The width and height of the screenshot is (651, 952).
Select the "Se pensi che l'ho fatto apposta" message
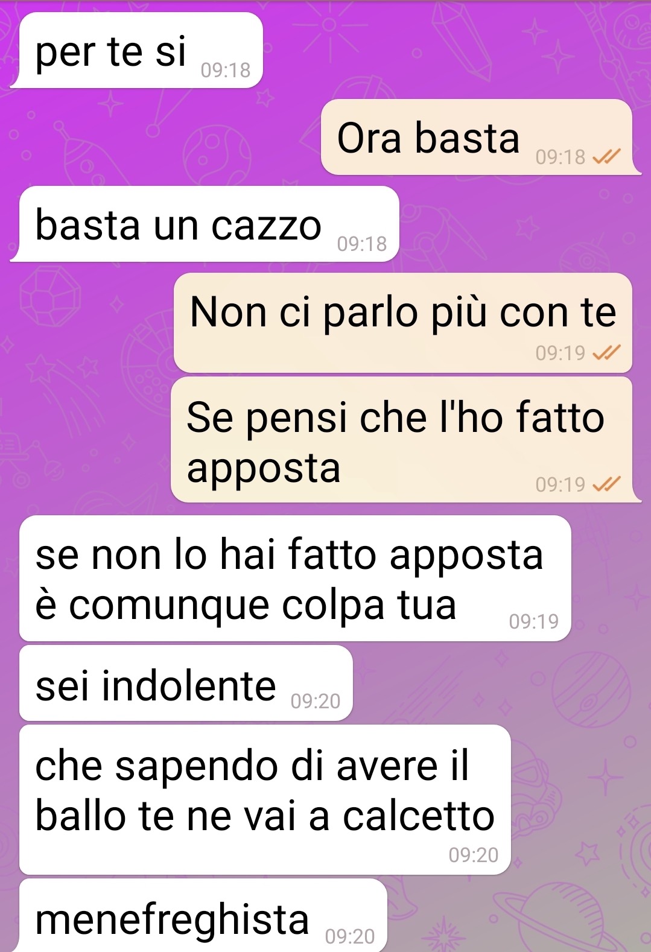[x=404, y=440]
